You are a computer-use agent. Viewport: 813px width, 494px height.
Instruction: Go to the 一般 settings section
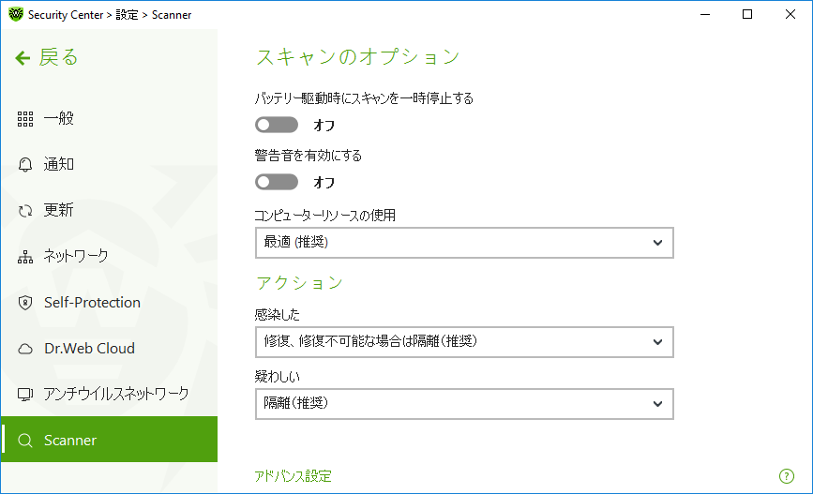(x=109, y=119)
